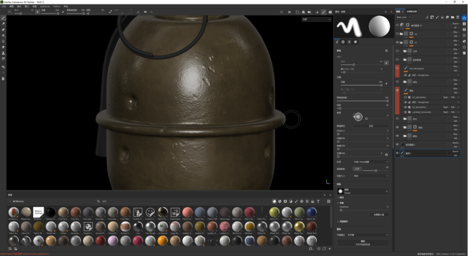Open the second menu bar item (Edit)
The height and width of the screenshot is (256, 468).
pos(11,6)
